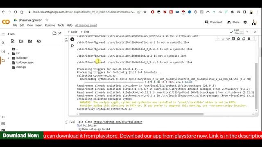Go back in the browser

(3, 12)
